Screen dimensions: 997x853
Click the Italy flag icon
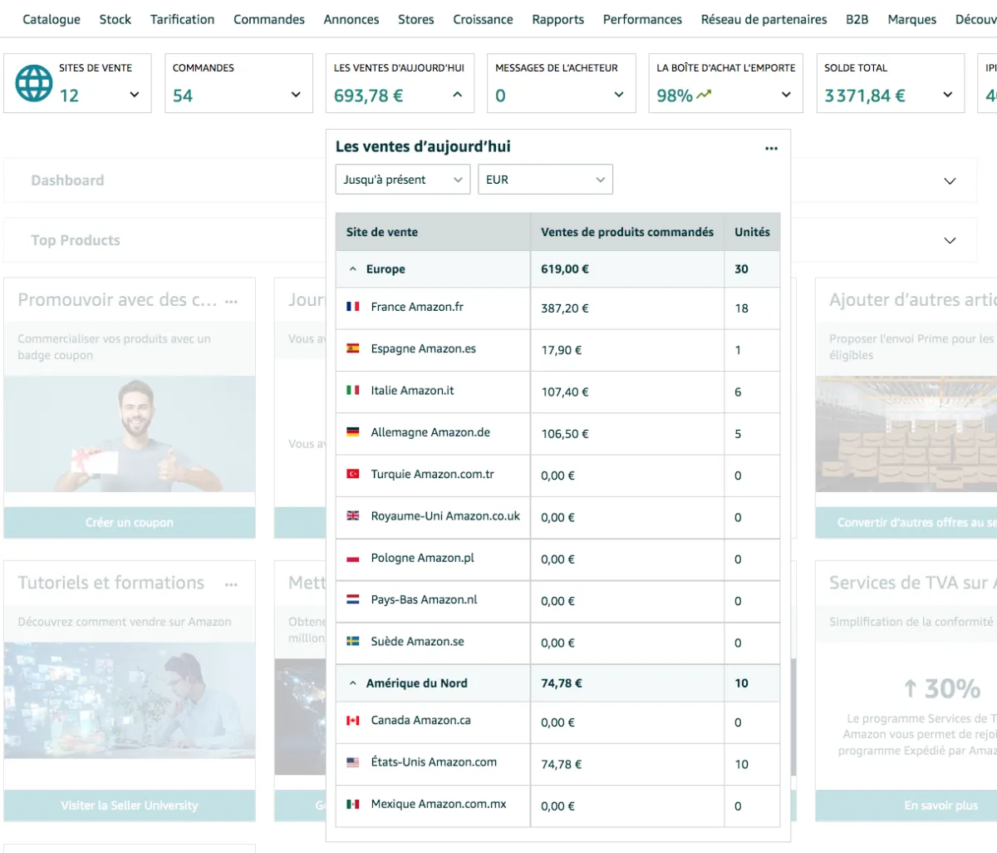(353, 390)
